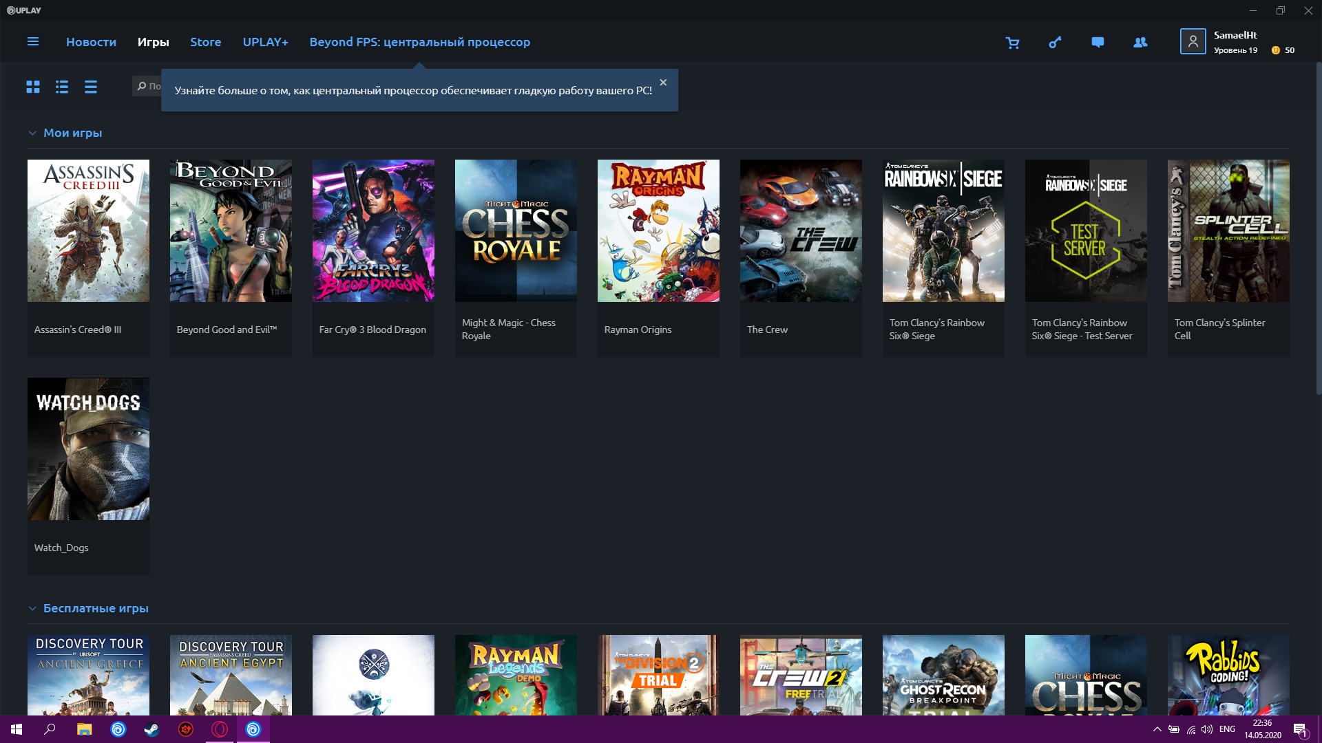Open the Wi-Fi network tray icon
1322x743 pixels.
pyautogui.click(x=1190, y=729)
